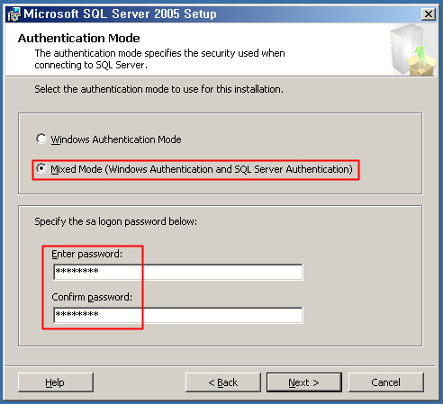
Task: Close the SQL Server 2005 Setup window
Action: coord(429,14)
